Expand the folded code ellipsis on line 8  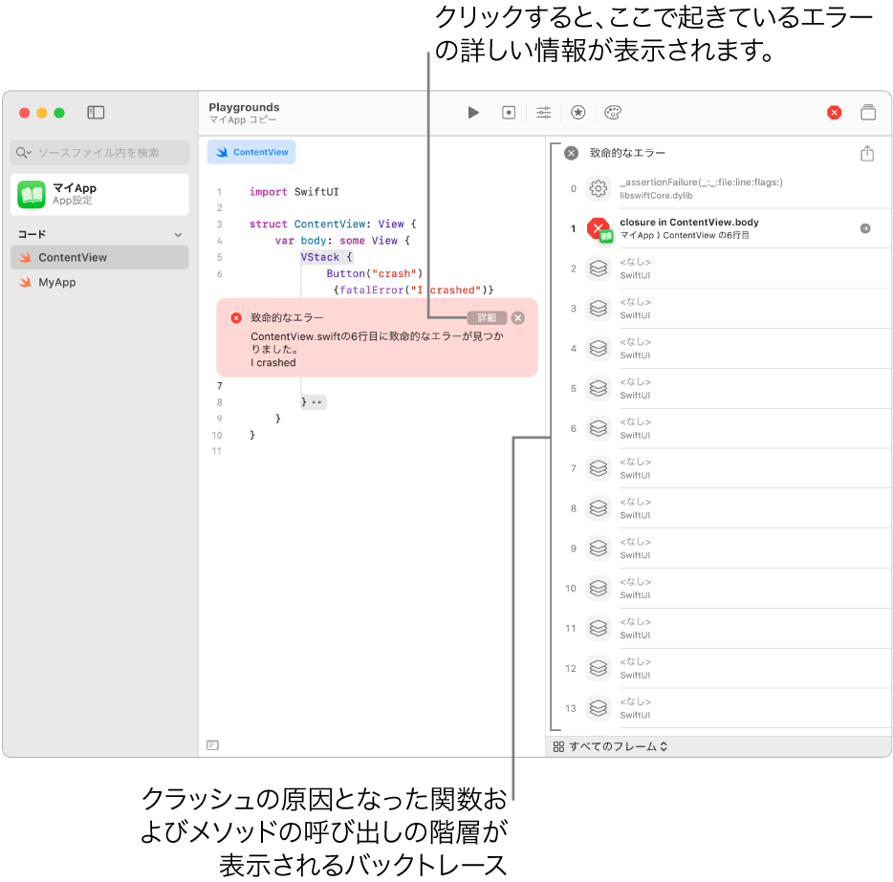point(316,402)
